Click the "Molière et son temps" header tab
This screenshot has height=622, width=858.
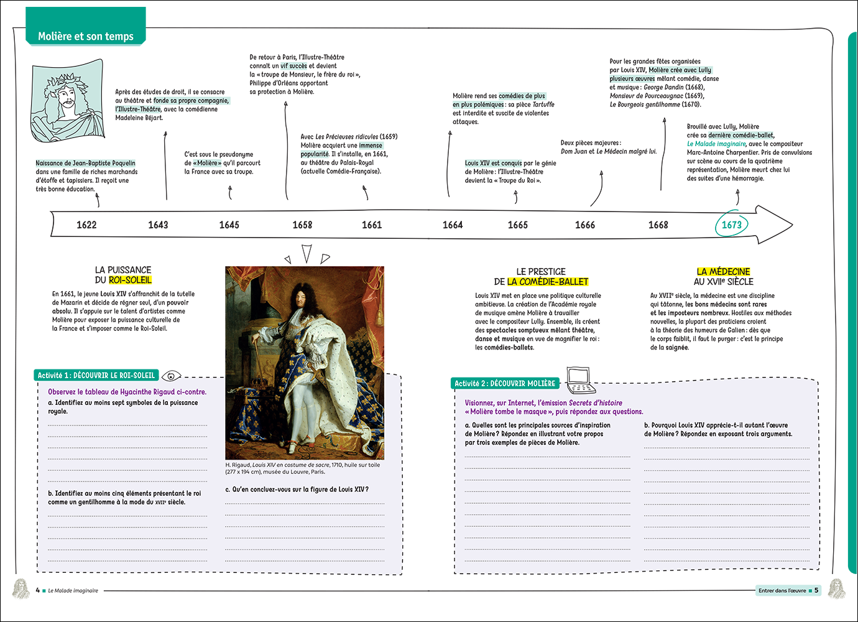pos(86,36)
